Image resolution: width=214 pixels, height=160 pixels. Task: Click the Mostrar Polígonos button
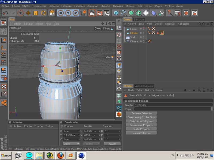(142, 133)
